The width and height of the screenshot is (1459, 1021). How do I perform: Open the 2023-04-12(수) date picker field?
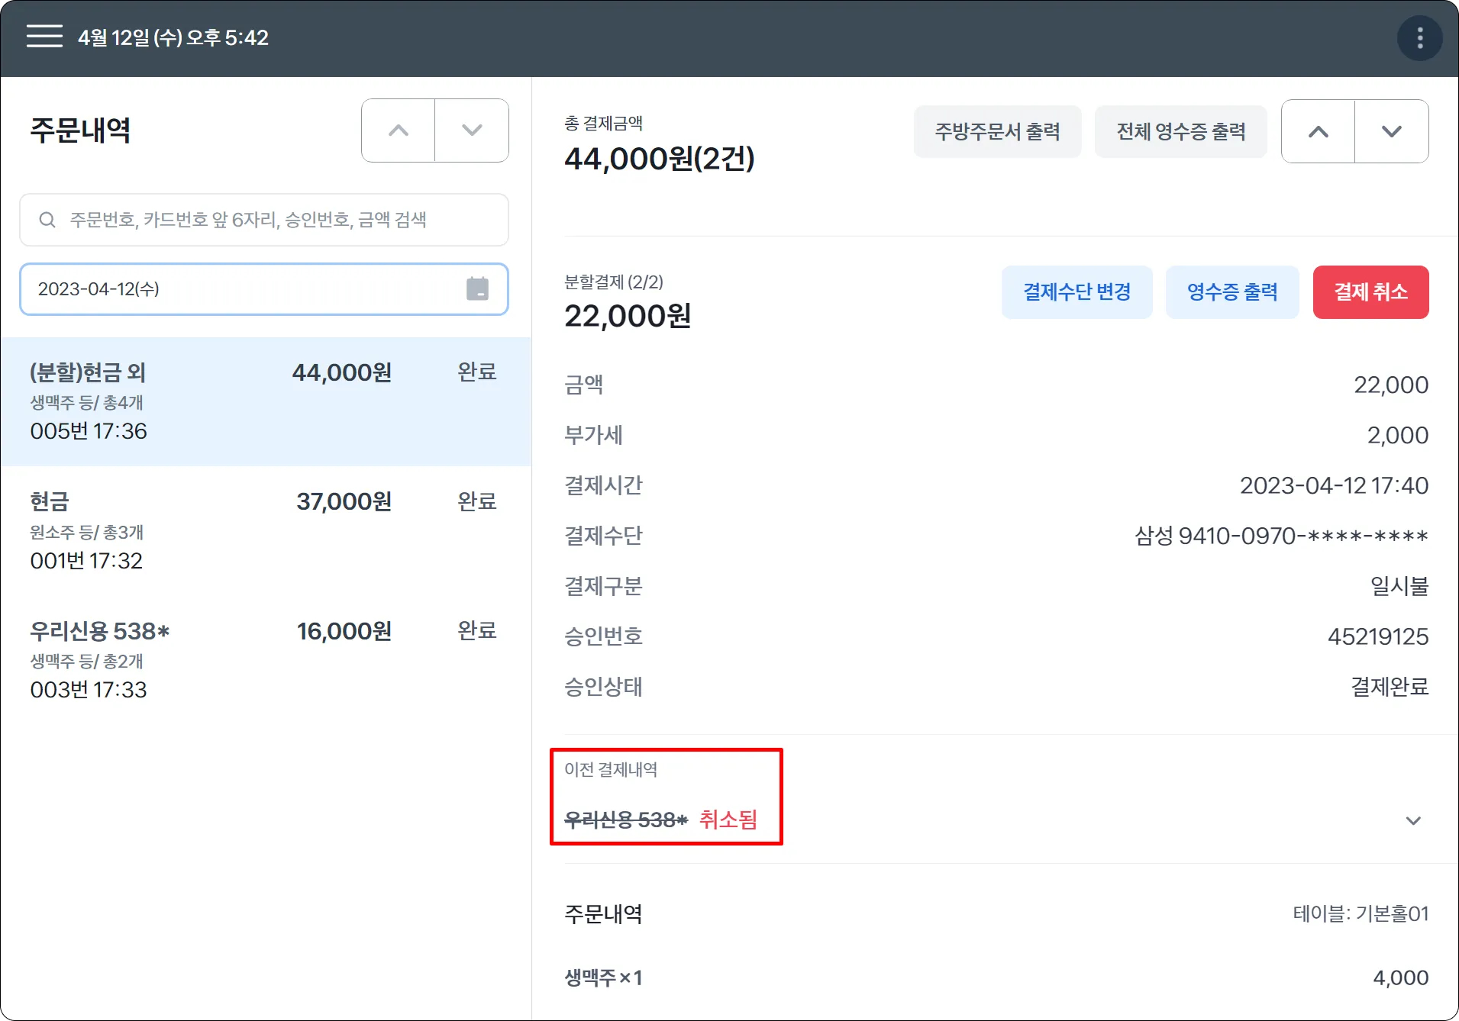(244, 289)
